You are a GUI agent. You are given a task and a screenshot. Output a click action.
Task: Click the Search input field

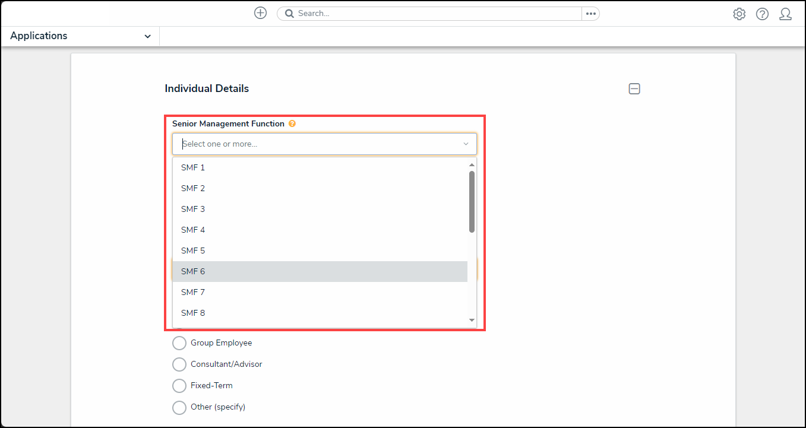point(416,13)
